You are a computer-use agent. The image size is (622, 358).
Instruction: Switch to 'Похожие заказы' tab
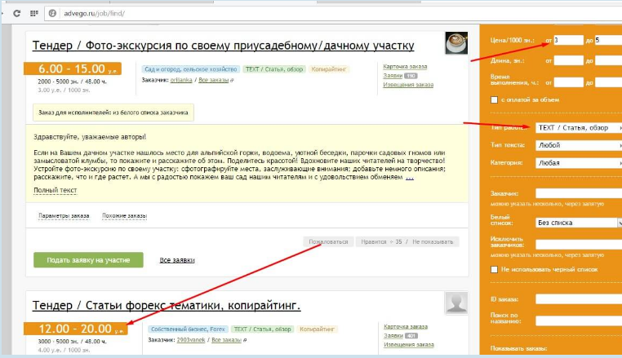coord(124,216)
